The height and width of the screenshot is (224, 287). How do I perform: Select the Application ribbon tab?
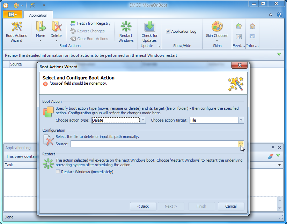point(38,15)
